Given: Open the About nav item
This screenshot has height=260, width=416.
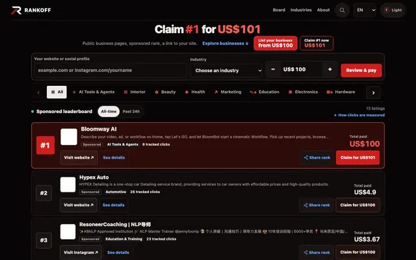Looking at the screenshot, I should pyautogui.click(x=323, y=10).
